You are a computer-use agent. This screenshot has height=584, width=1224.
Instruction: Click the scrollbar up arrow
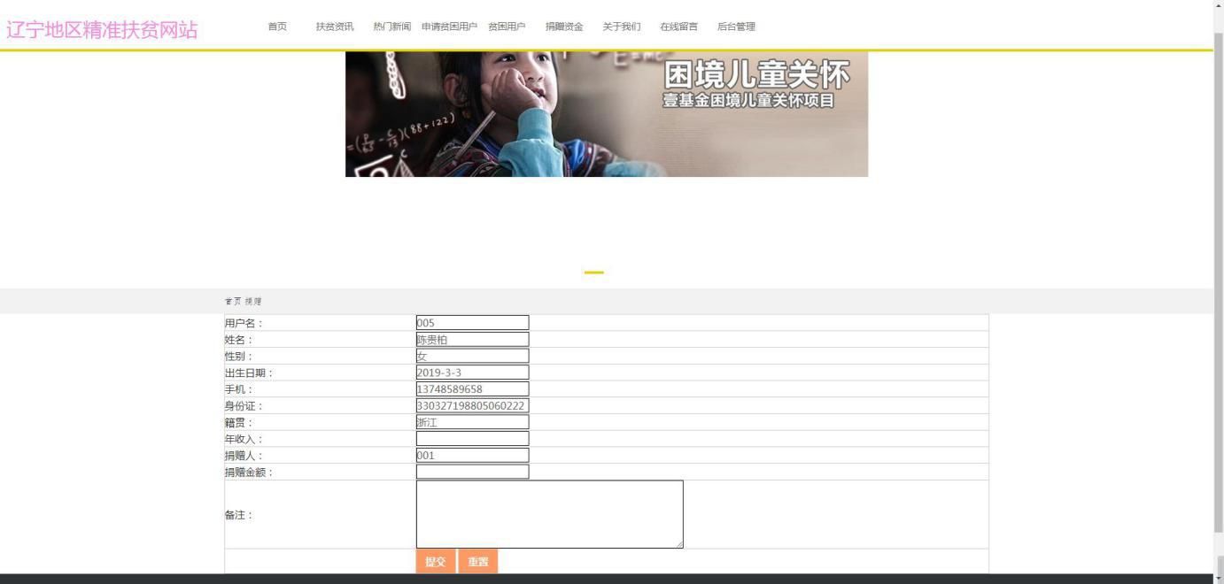pos(1219,5)
